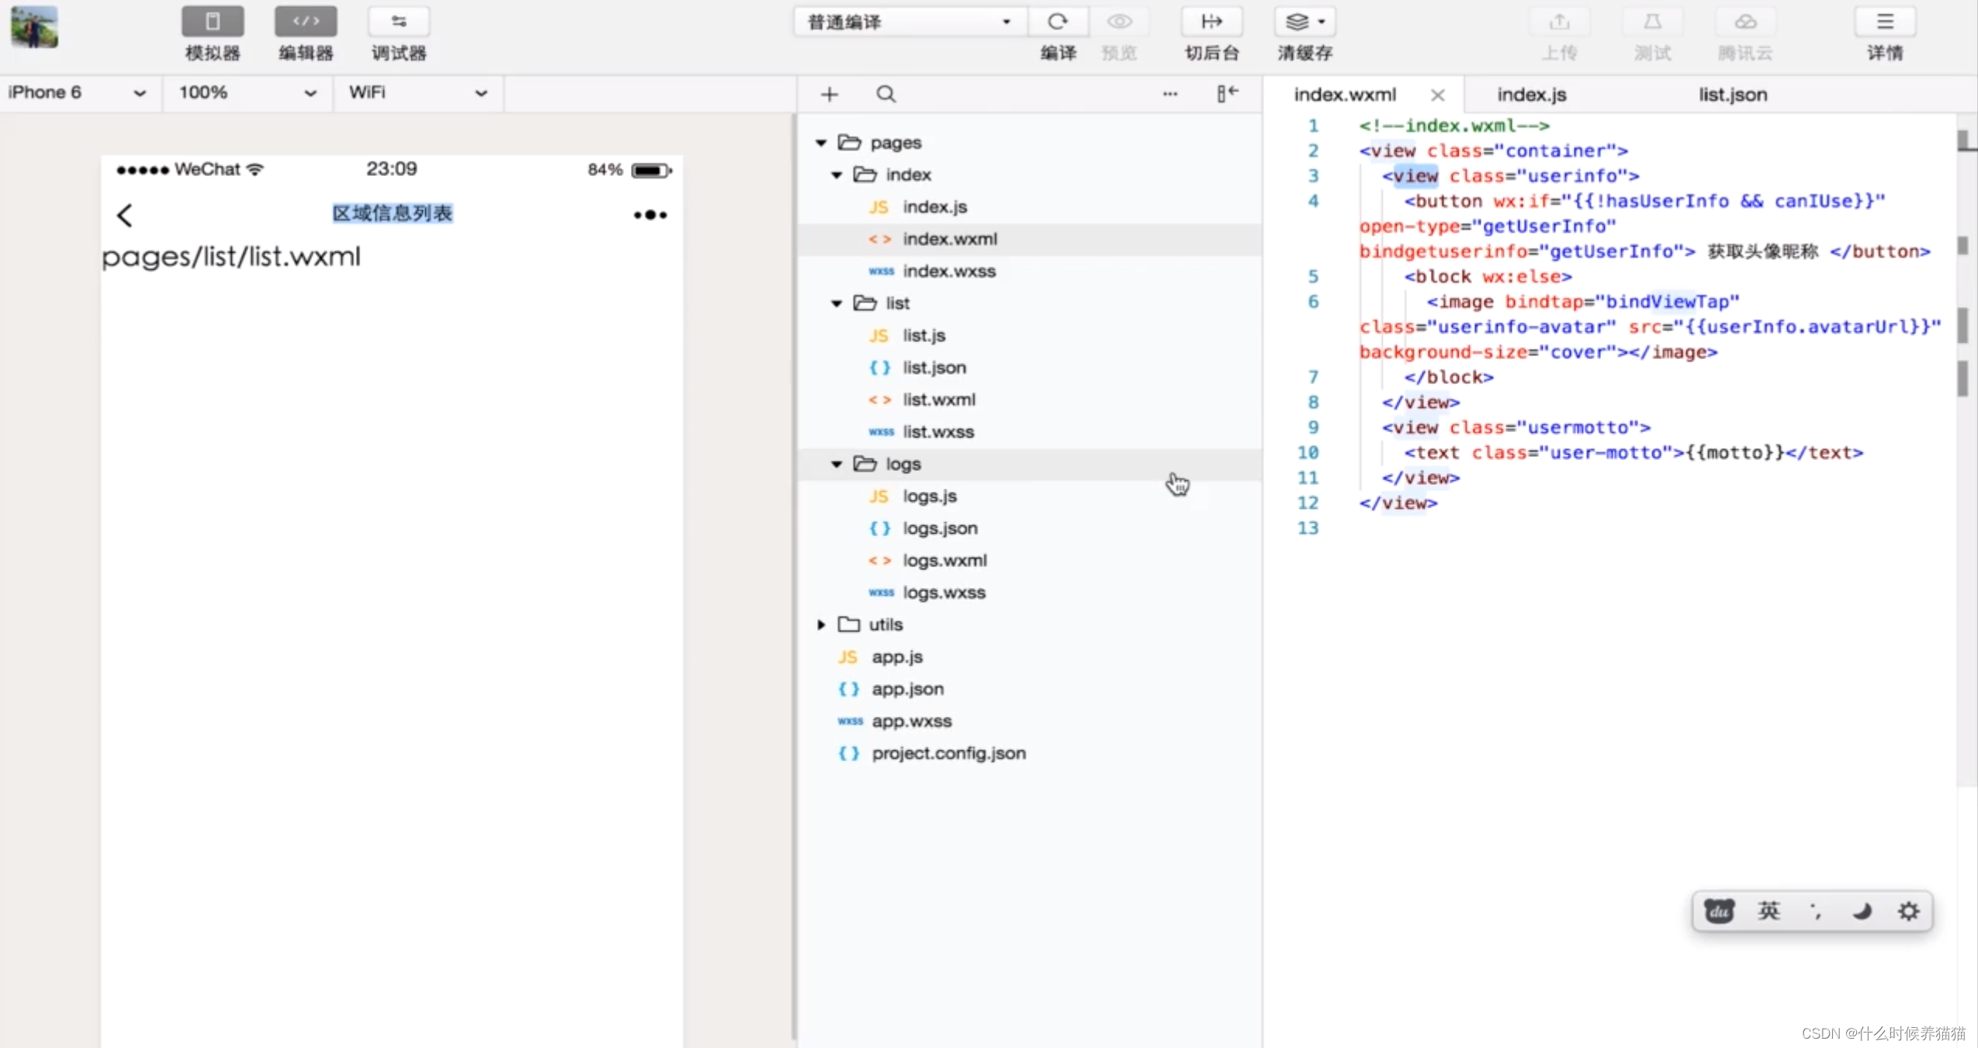Toggle the simulator (模拟器) panel
Viewport: 1978px width, 1048px height.
[213, 22]
